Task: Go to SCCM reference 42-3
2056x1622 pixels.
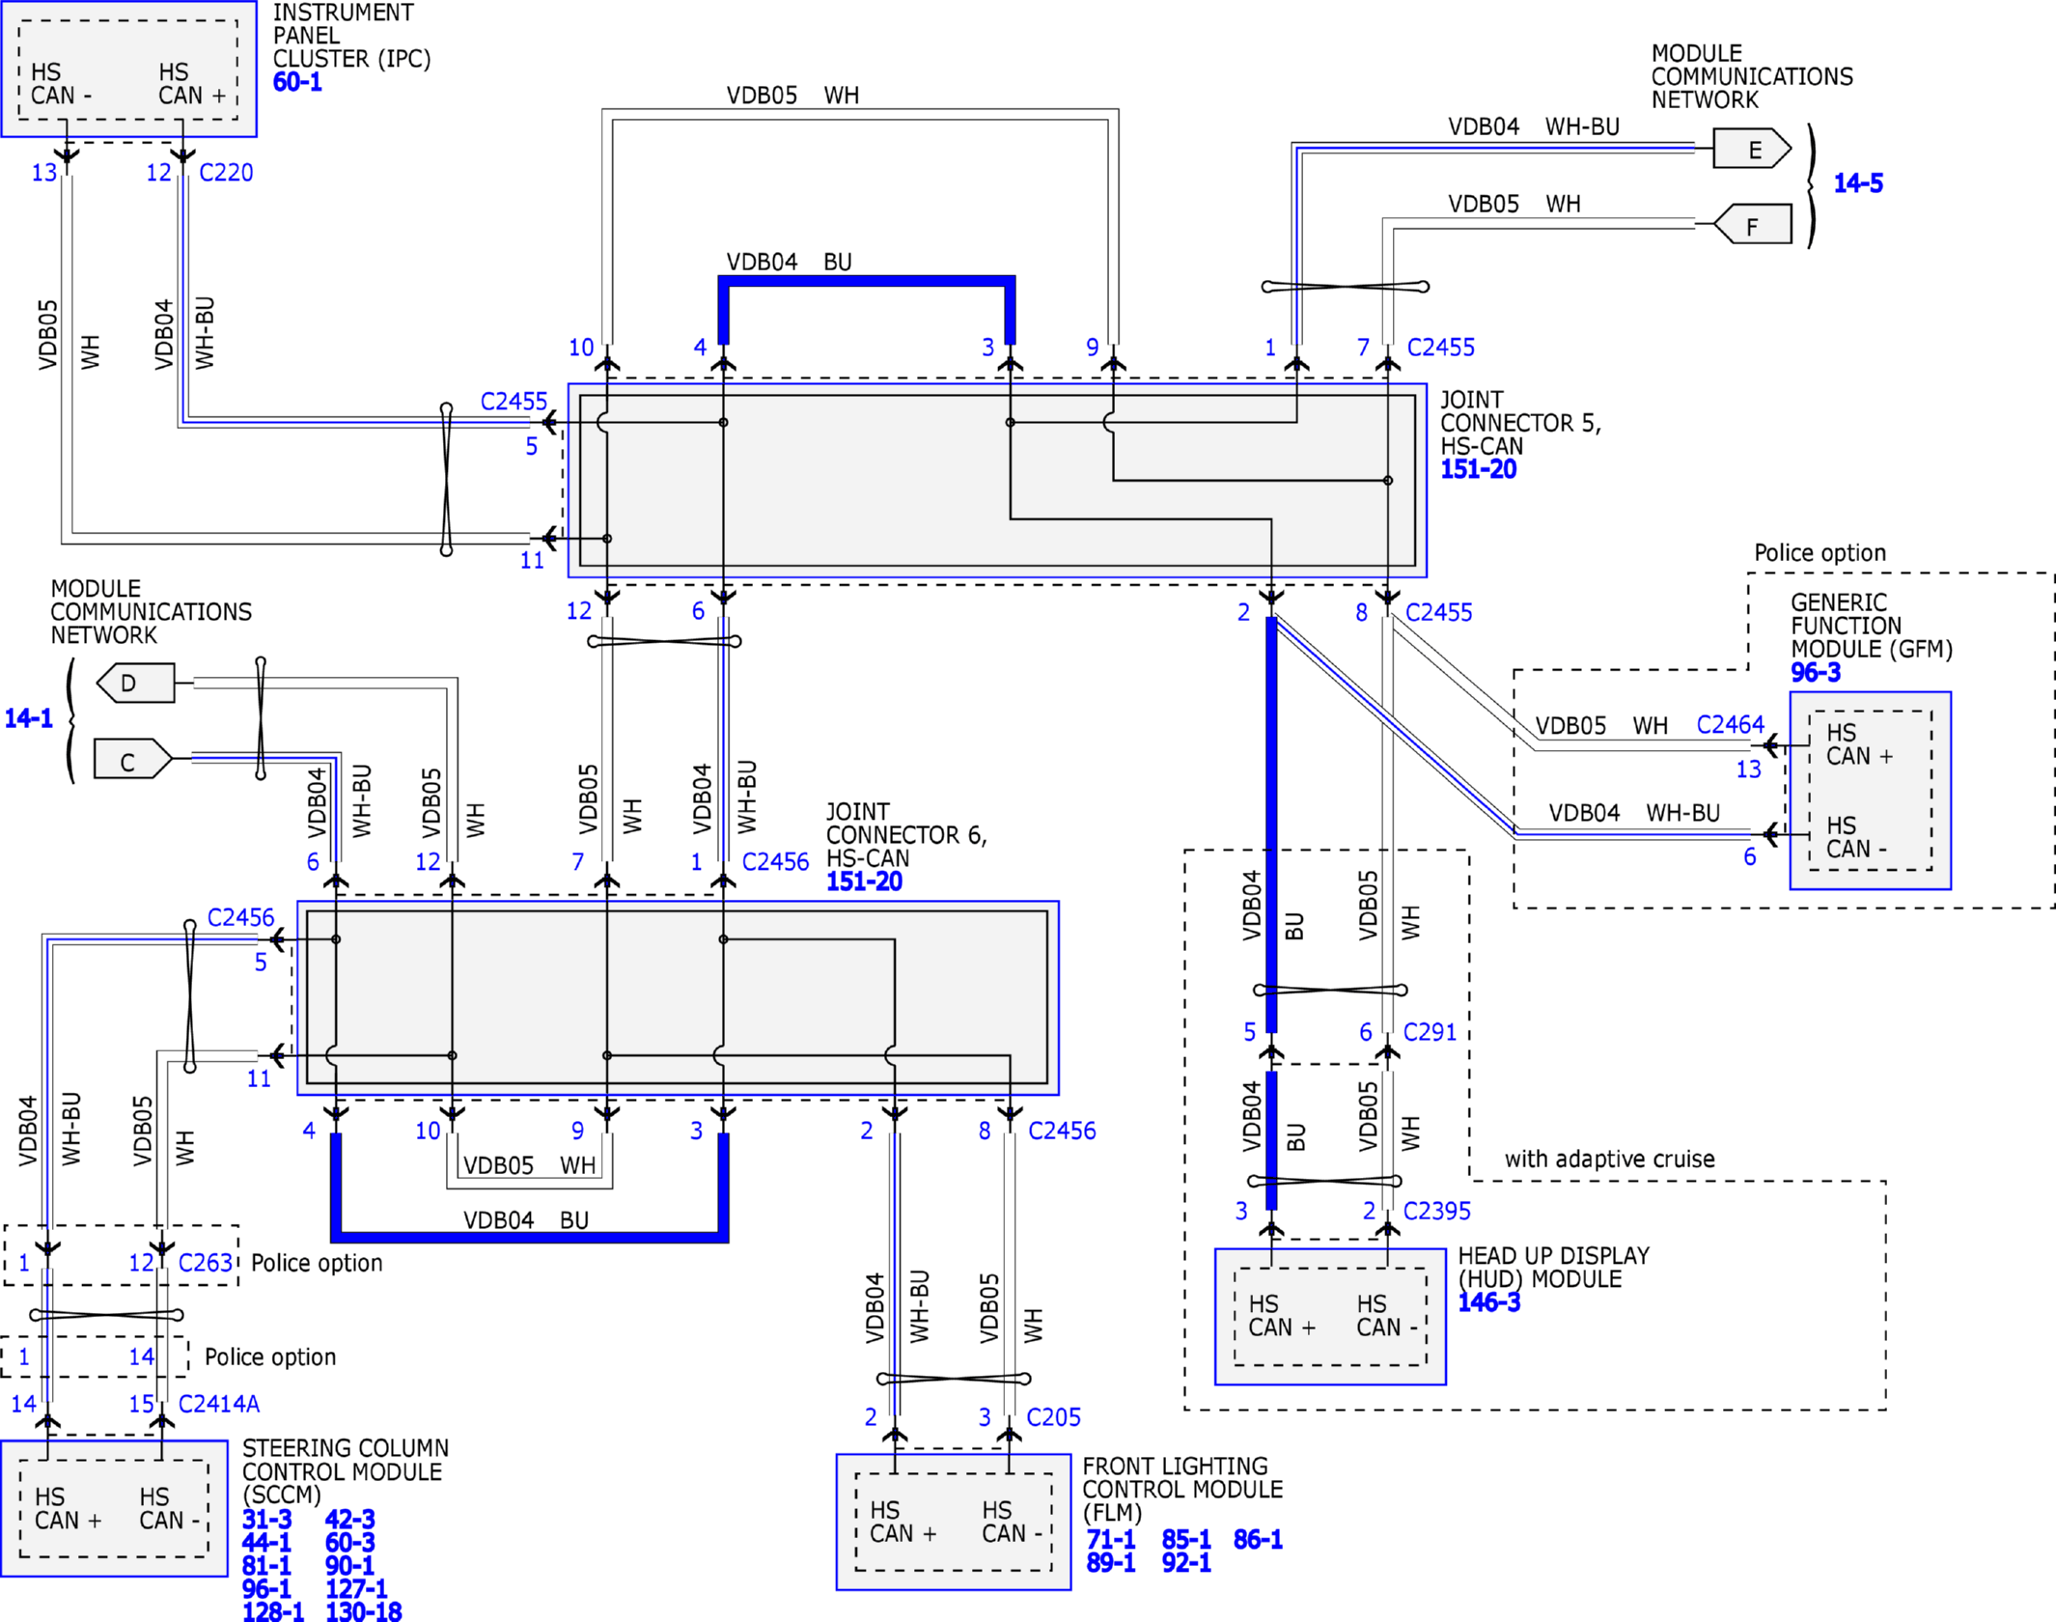Action: pos(349,1520)
